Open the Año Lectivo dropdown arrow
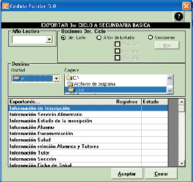193x182 pixels. click(49, 40)
